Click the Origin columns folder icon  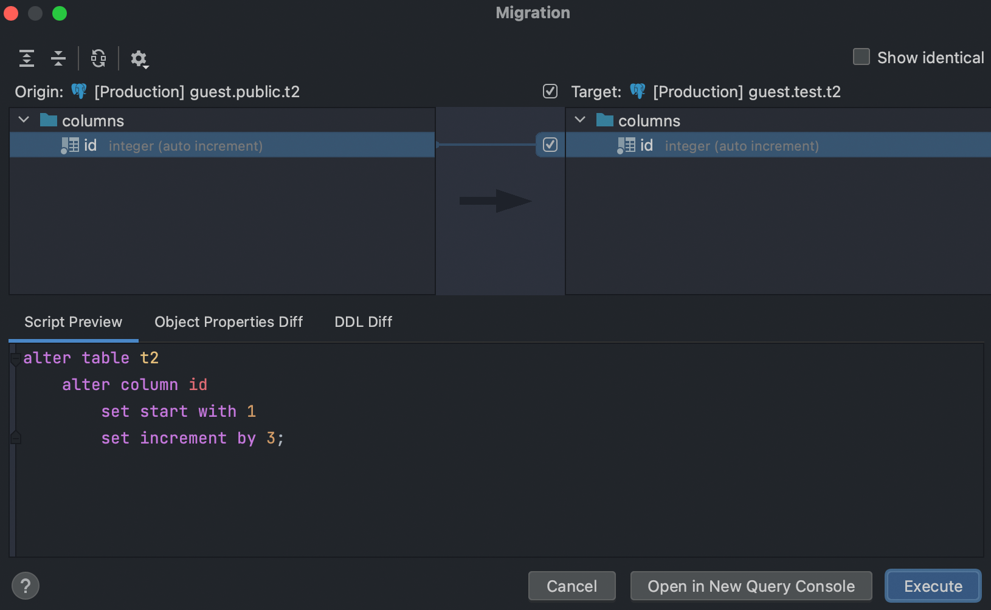pyautogui.click(x=49, y=120)
